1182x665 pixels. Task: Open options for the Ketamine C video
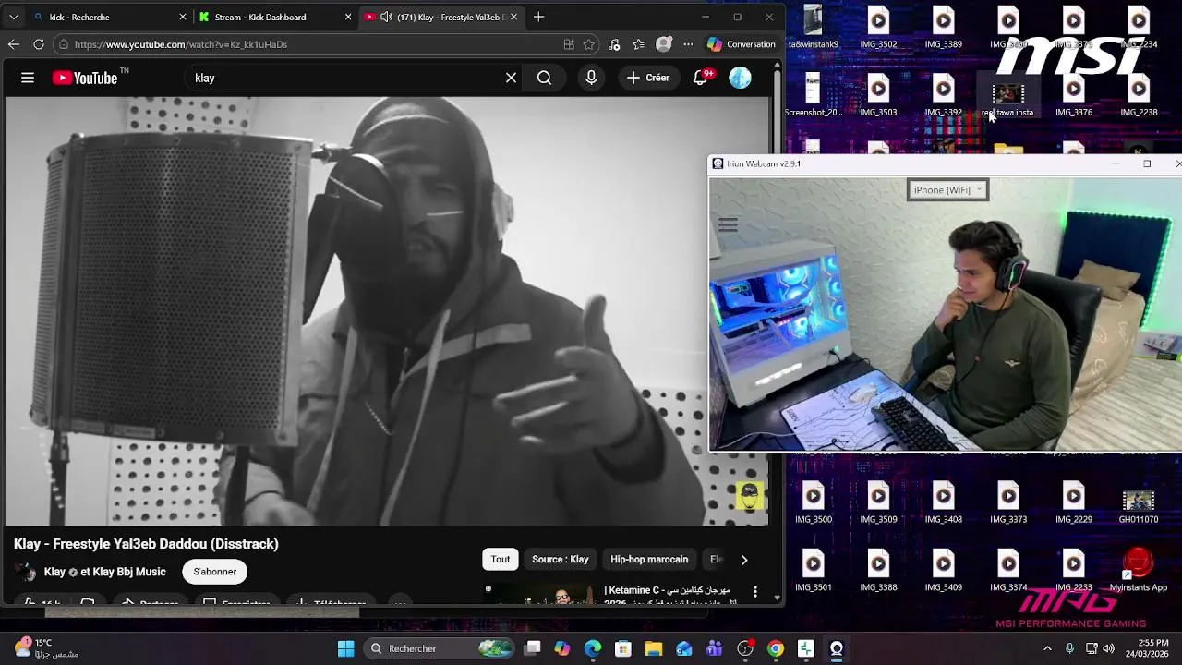755,591
